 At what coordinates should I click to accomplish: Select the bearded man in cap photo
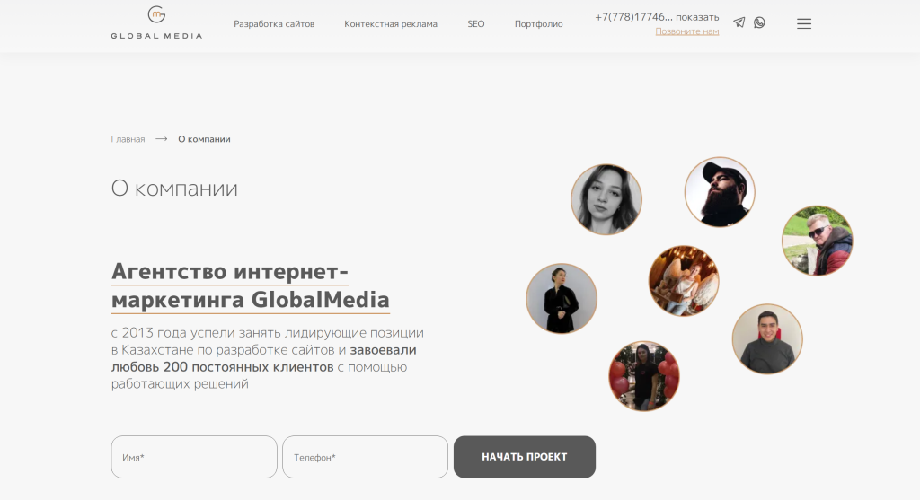[720, 192]
